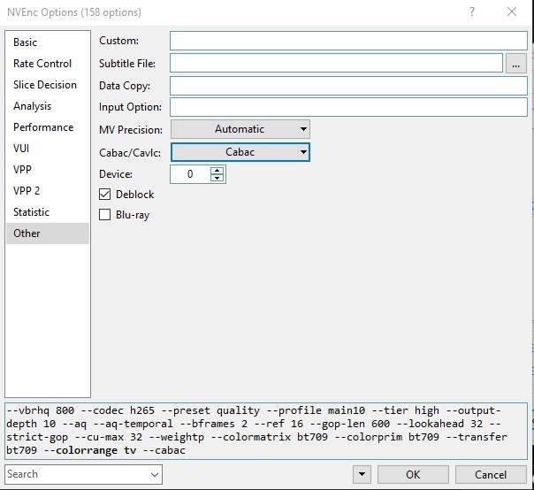Expand the Cabac/Cavlc dropdown
Image resolution: width=534 pixels, height=490 pixels.
click(240, 152)
